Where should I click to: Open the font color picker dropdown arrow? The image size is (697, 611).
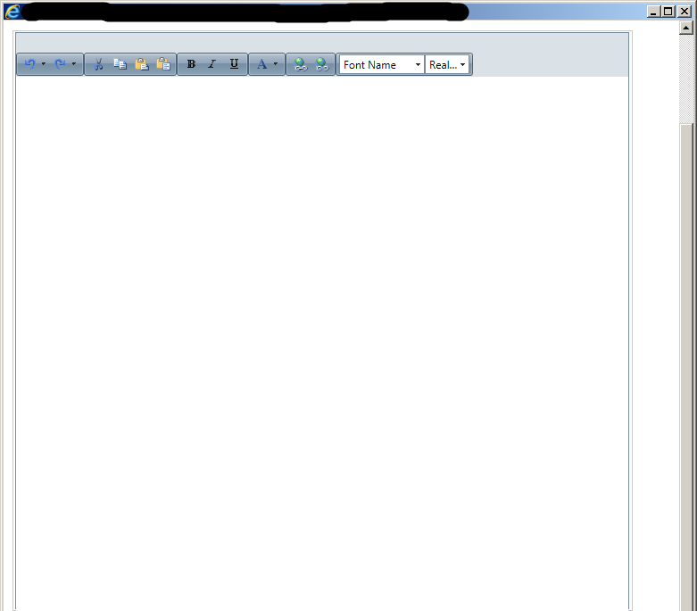coord(276,64)
